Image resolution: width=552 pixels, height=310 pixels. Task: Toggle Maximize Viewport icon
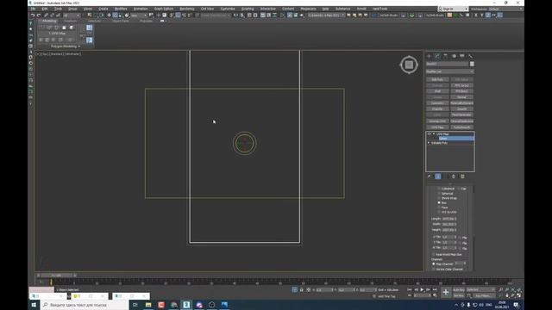(519, 295)
